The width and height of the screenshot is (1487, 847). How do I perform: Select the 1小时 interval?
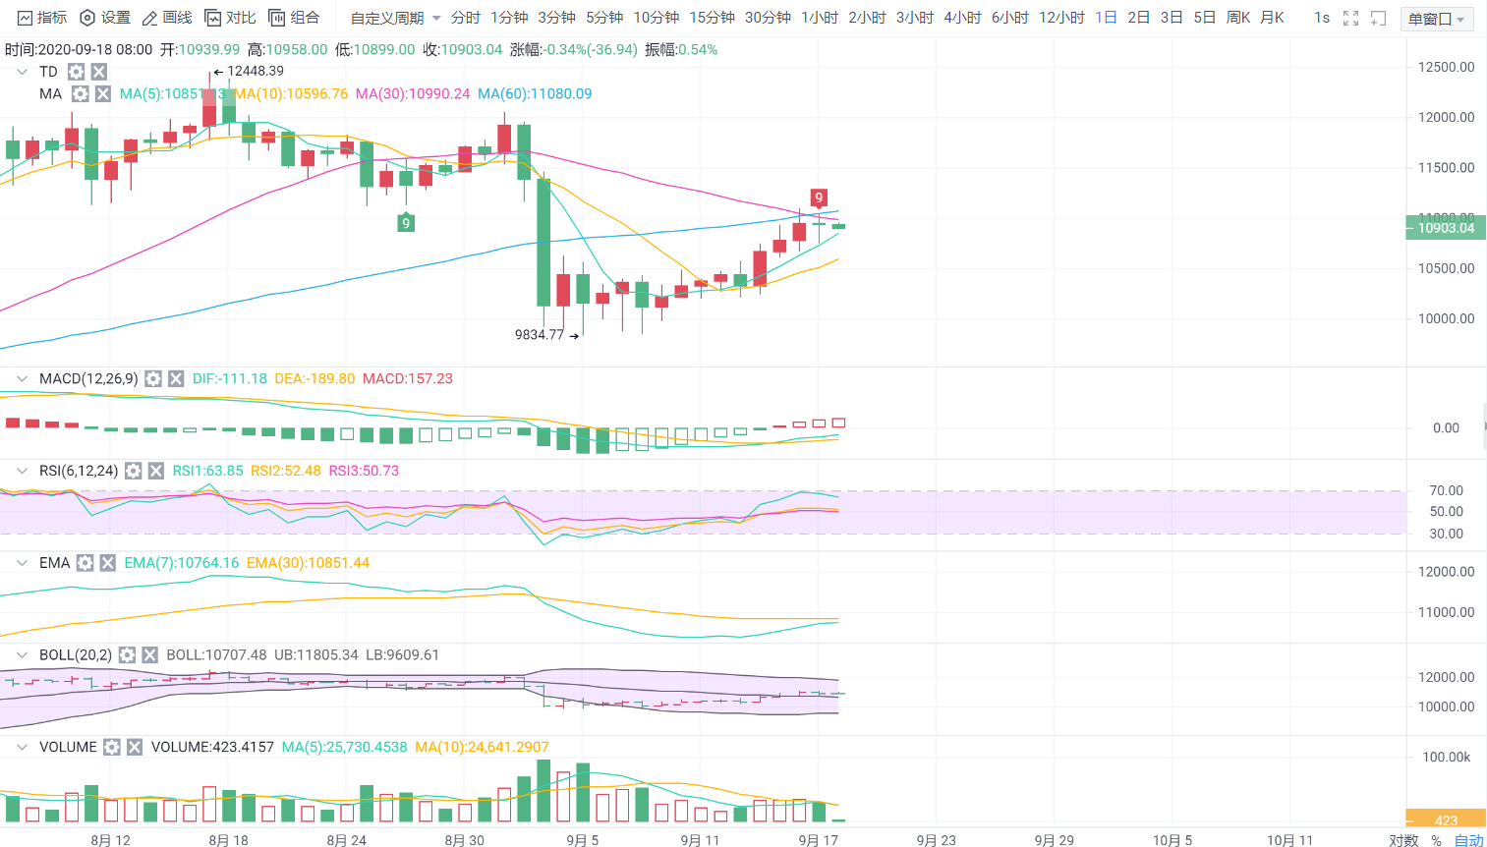click(x=820, y=18)
